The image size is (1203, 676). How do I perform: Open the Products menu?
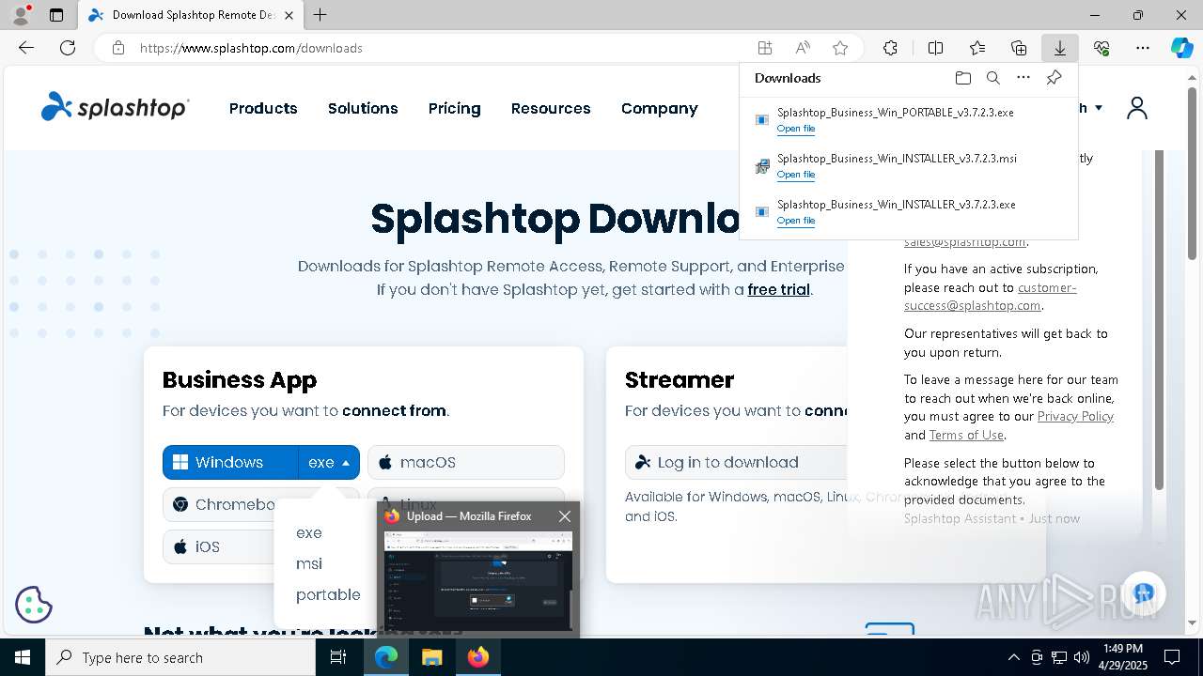[x=263, y=108]
